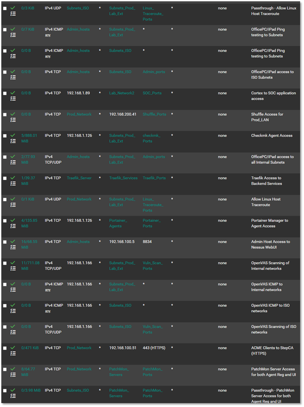This screenshot has height=407, width=304.
Task: Check the box on the last PatchMon passthrough rule
Action: [x=5, y=390]
